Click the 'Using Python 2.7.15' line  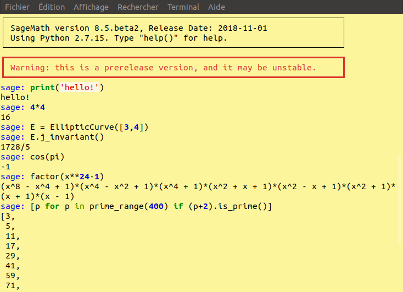pyautogui.click(x=119, y=38)
